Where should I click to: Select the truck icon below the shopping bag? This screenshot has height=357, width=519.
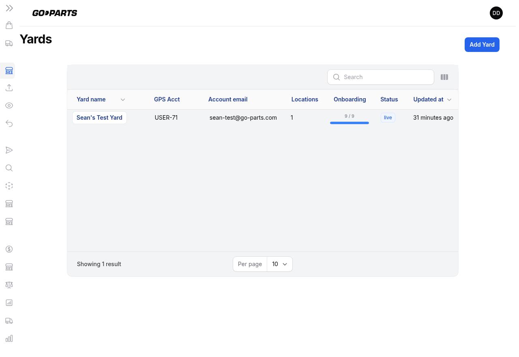9,43
